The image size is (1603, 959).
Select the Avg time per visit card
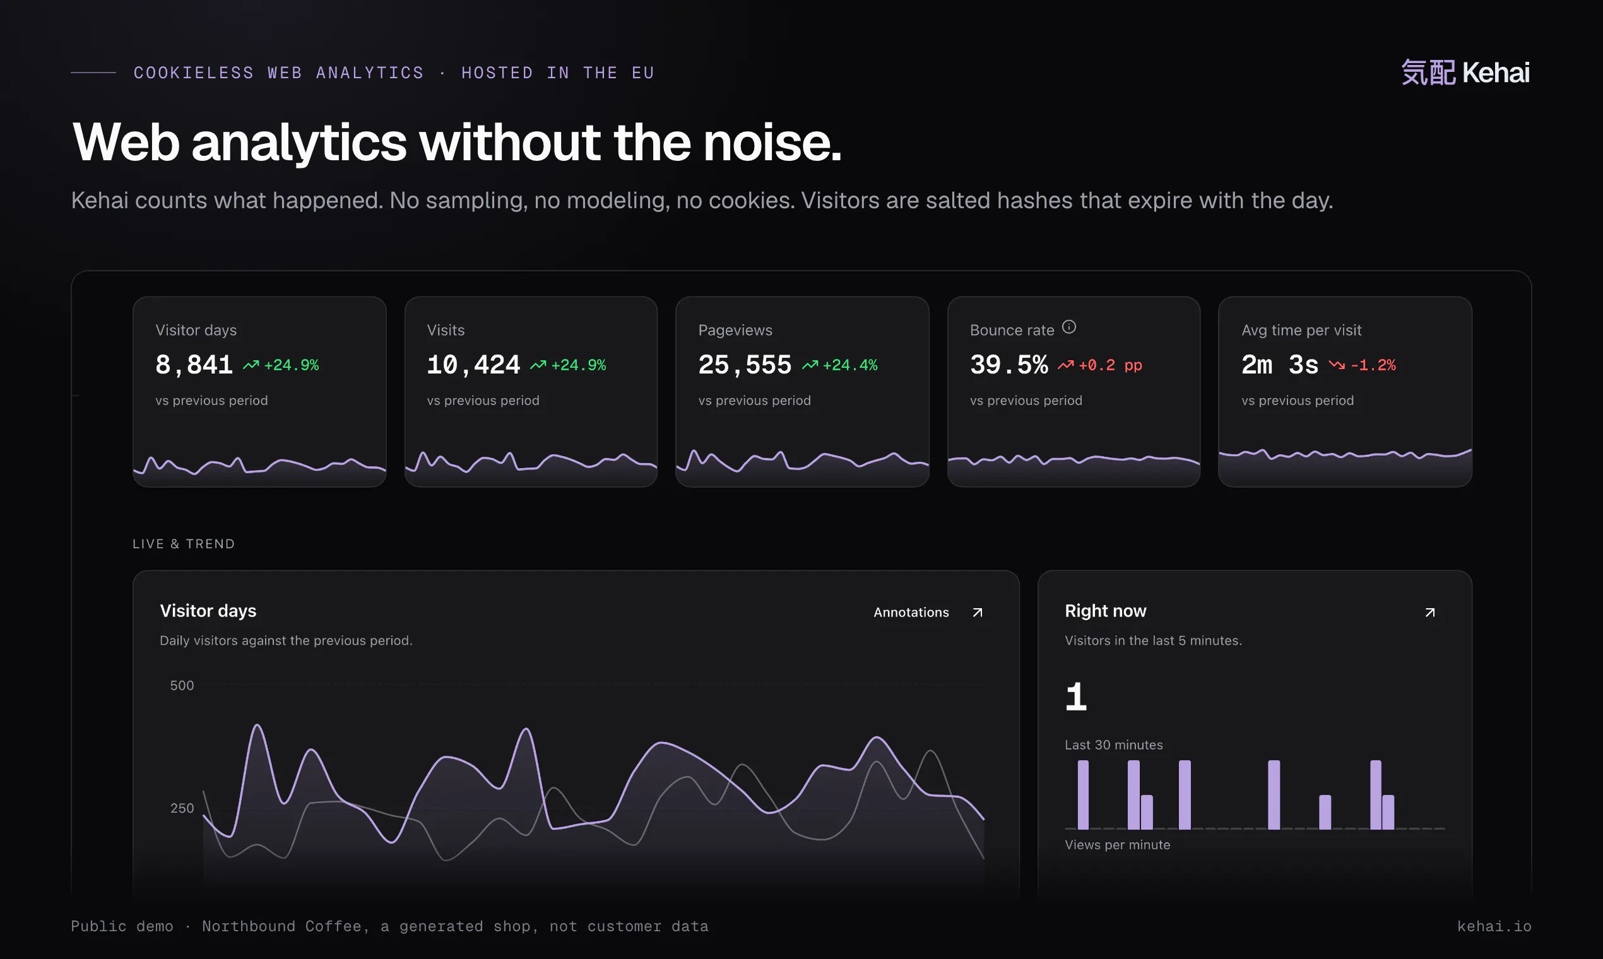[1345, 392]
